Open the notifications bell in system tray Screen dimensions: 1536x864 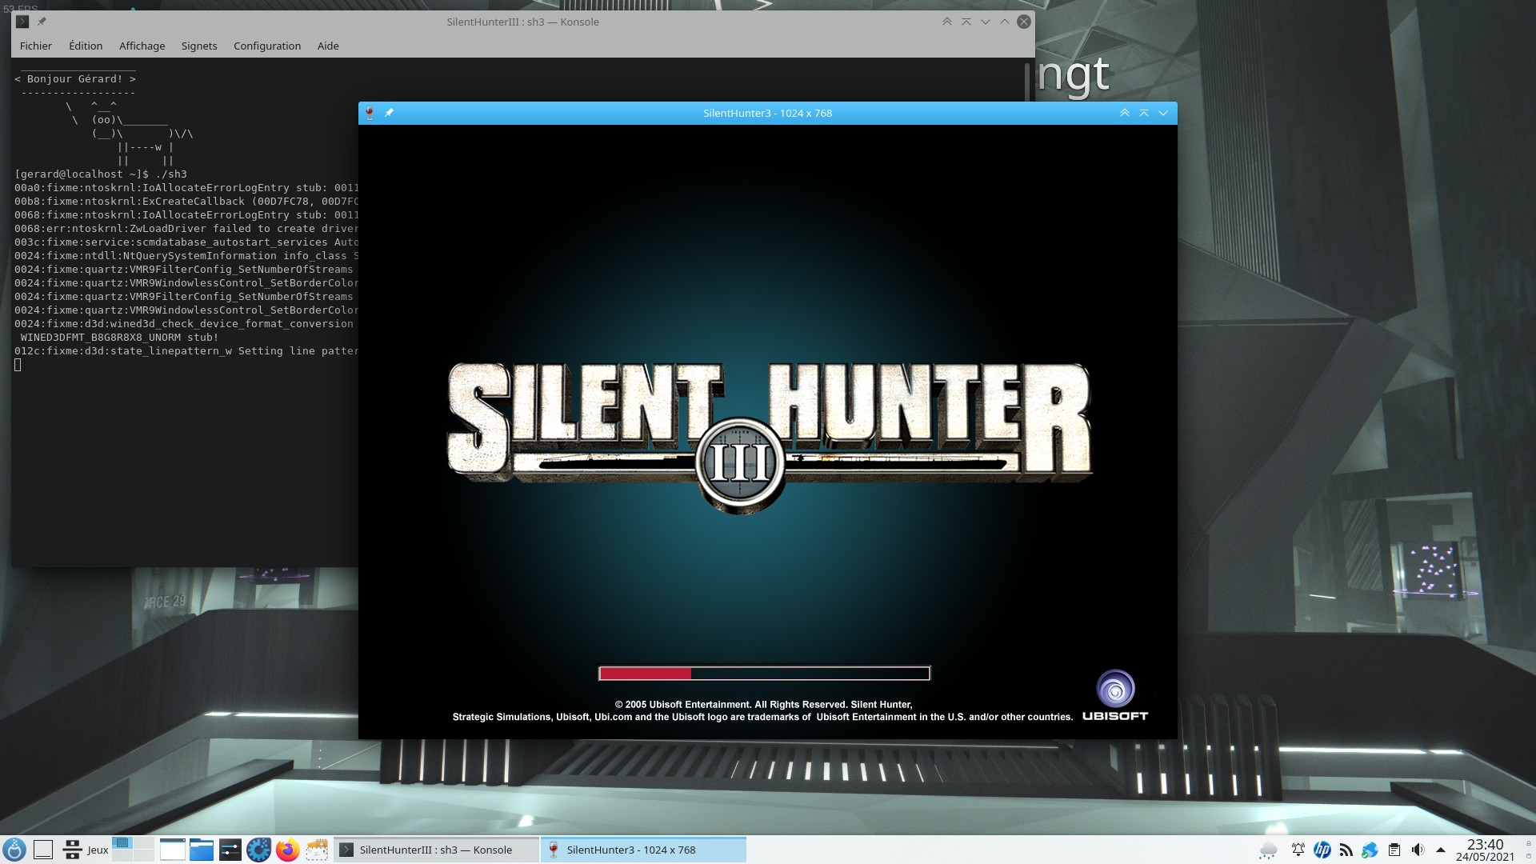point(1298,850)
